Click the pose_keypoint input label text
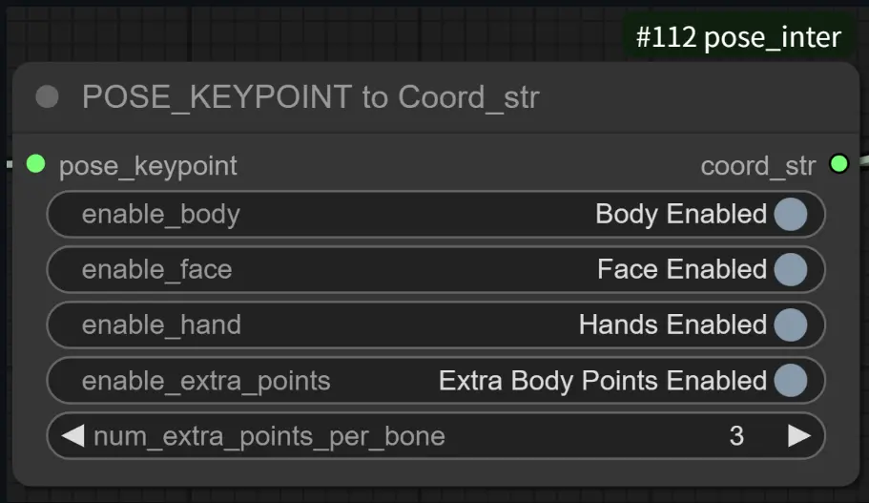The height and width of the screenshot is (503, 869). click(x=148, y=165)
